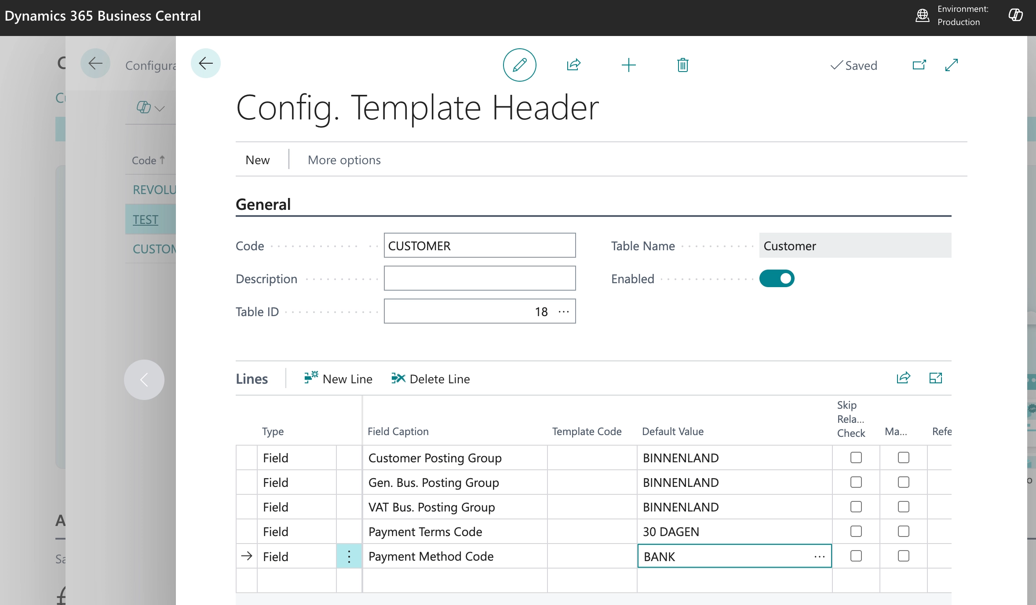Click the Description input field
1036x605 pixels.
coord(479,278)
